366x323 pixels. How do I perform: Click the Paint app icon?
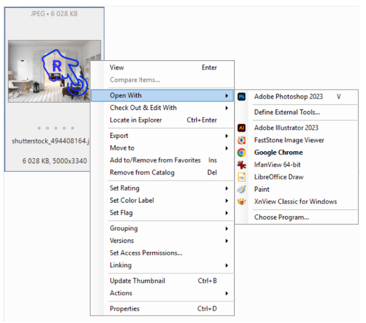click(241, 189)
